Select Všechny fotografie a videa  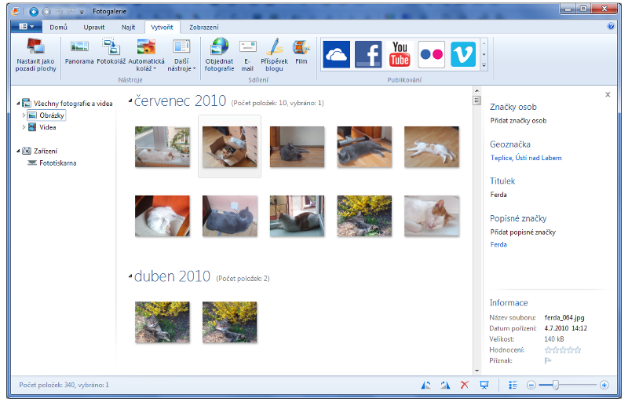click(68, 104)
